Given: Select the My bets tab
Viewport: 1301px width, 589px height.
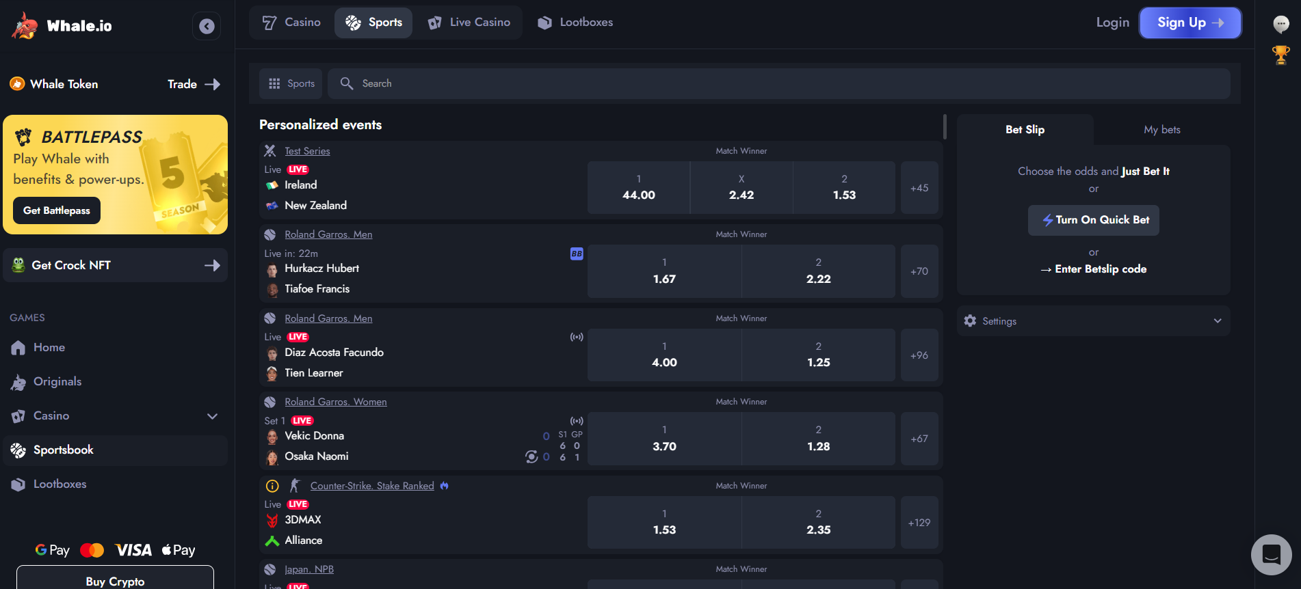Looking at the screenshot, I should (1161, 130).
